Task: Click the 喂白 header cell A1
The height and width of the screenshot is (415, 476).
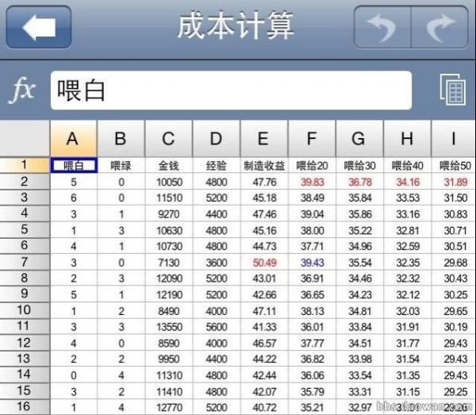Action: pos(73,165)
